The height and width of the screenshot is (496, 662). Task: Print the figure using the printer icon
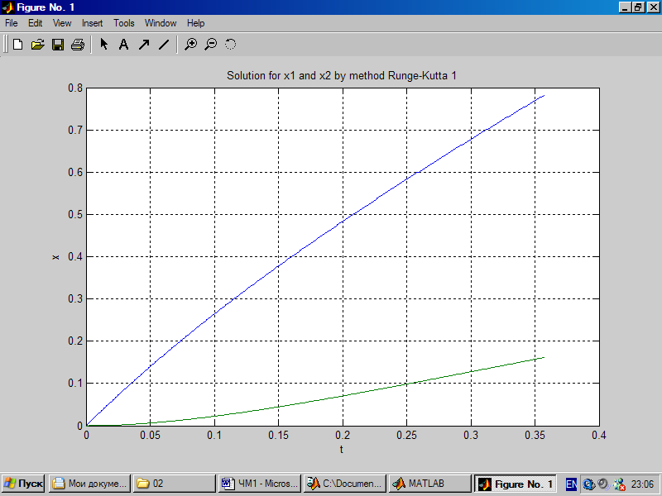point(78,45)
